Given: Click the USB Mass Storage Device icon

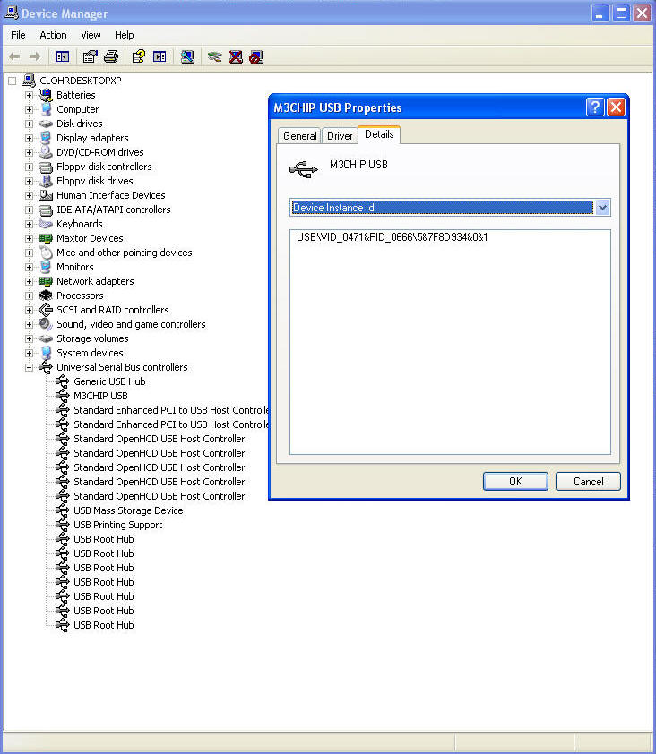Looking at the screenshot, I should [x=63, y=510].
